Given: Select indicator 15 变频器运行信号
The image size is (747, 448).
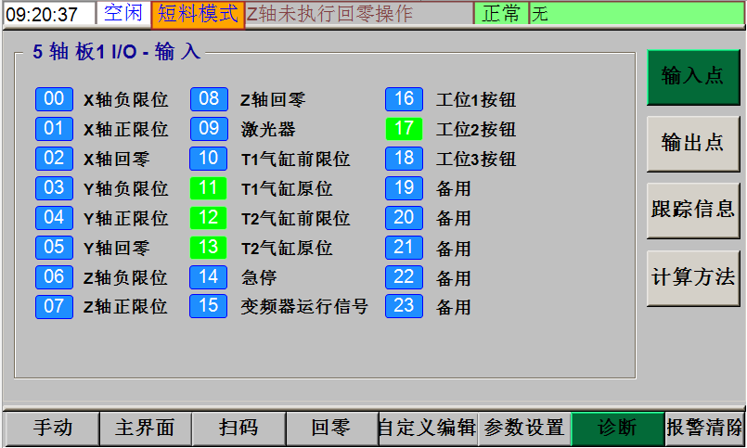Looking at the screenshot, I should click(x=209, y=306).
